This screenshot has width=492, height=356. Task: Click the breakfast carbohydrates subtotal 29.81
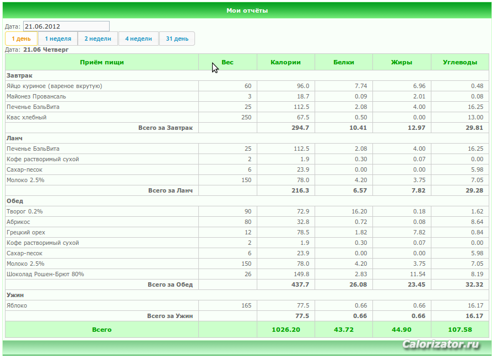tap(474, 128)
